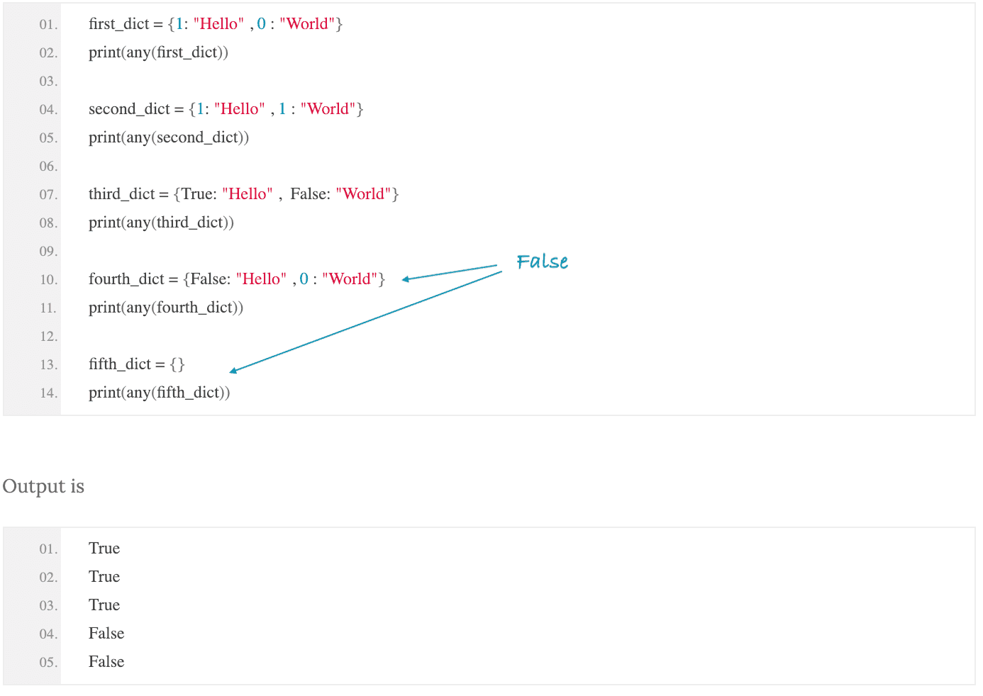Click the fourth_dict assignment line
Viewport: 983px width, 696px height.
237,279
